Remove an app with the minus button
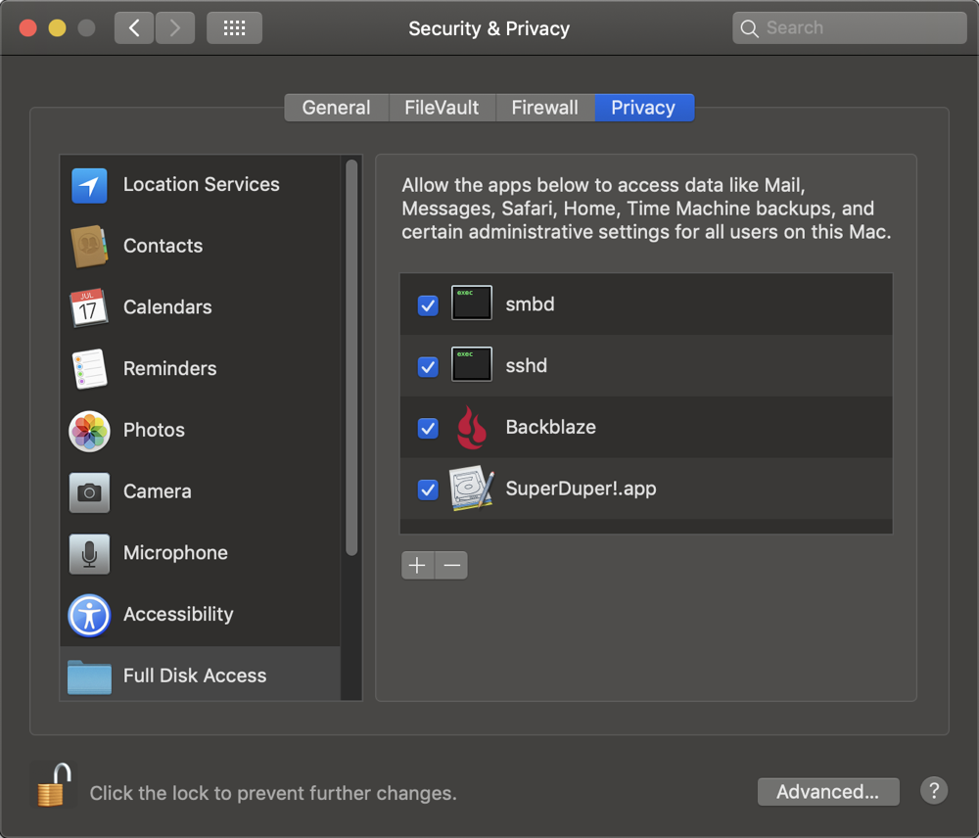 [x=451, y=565]
